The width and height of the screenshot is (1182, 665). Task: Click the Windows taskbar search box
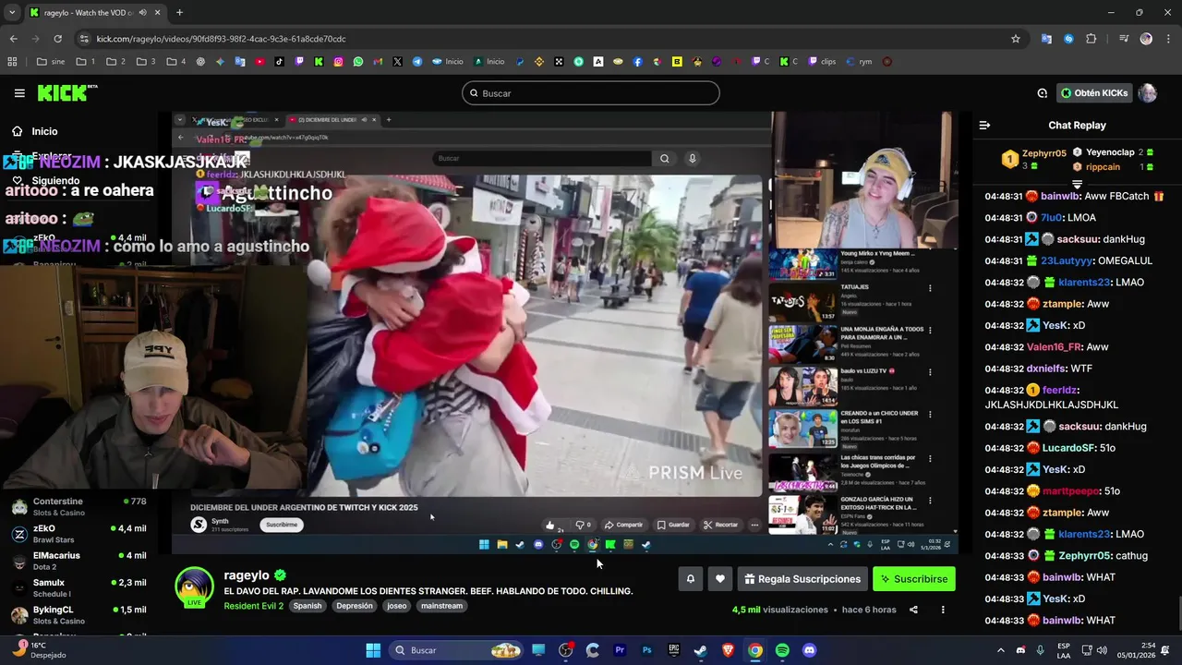point(457,650)
